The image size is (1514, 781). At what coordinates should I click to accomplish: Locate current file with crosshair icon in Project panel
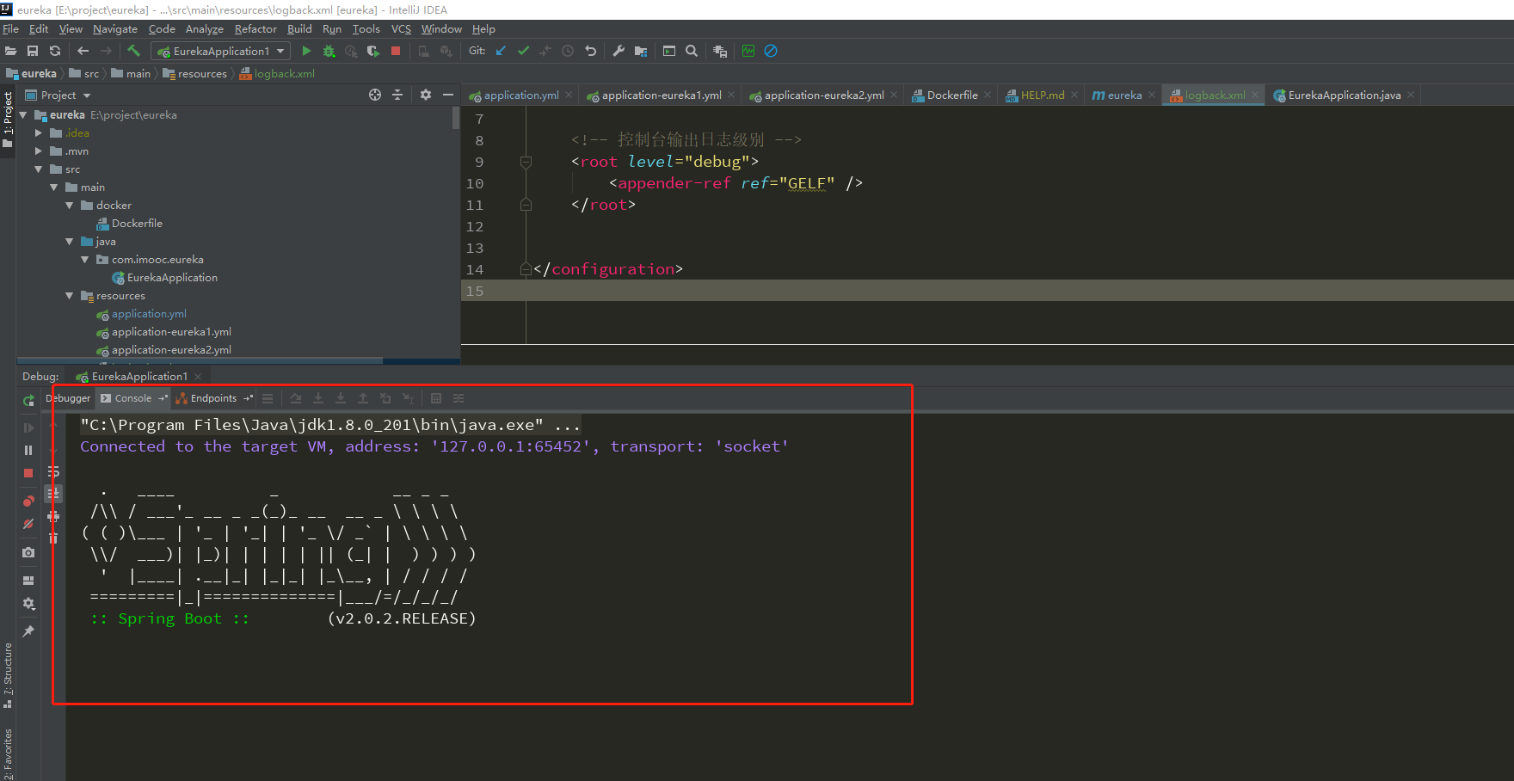click(x=375, y=95)
